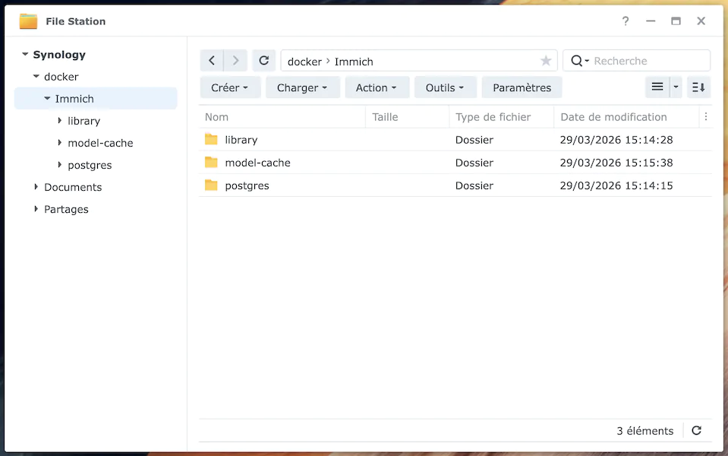The image size is (728, 456).
Task: Collapse the Synology tree root
Action: (25, 55)
